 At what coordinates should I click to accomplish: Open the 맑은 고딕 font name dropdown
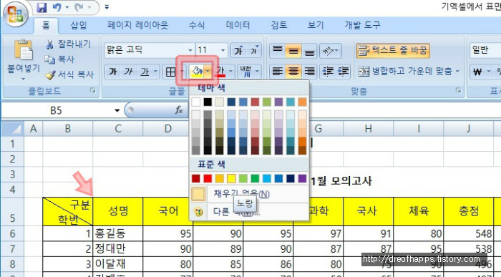coord(190,50)
